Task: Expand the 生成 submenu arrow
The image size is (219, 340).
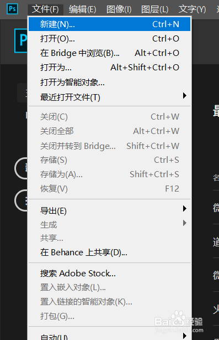Action: click(184, 223)
